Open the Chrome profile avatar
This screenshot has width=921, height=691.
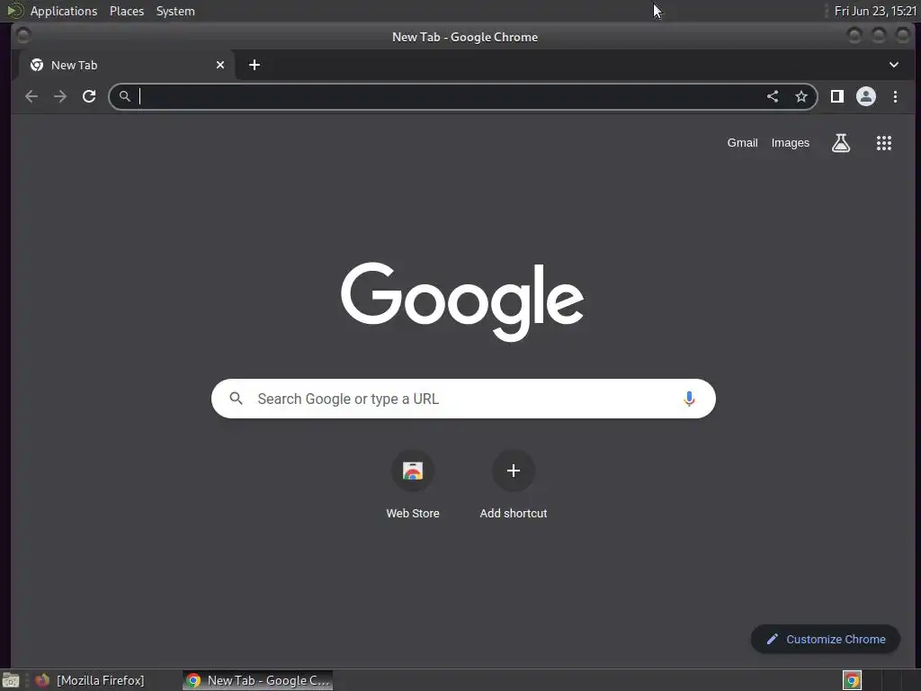[x=866, y=96]
